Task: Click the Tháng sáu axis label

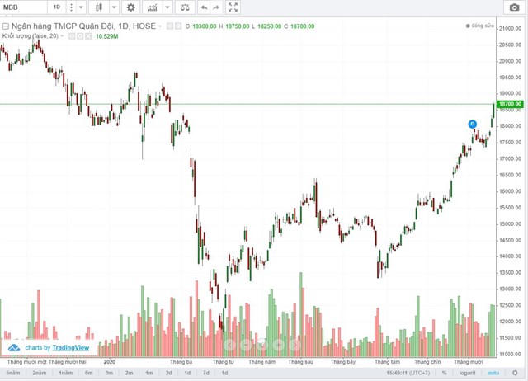Action: [300, 362]
